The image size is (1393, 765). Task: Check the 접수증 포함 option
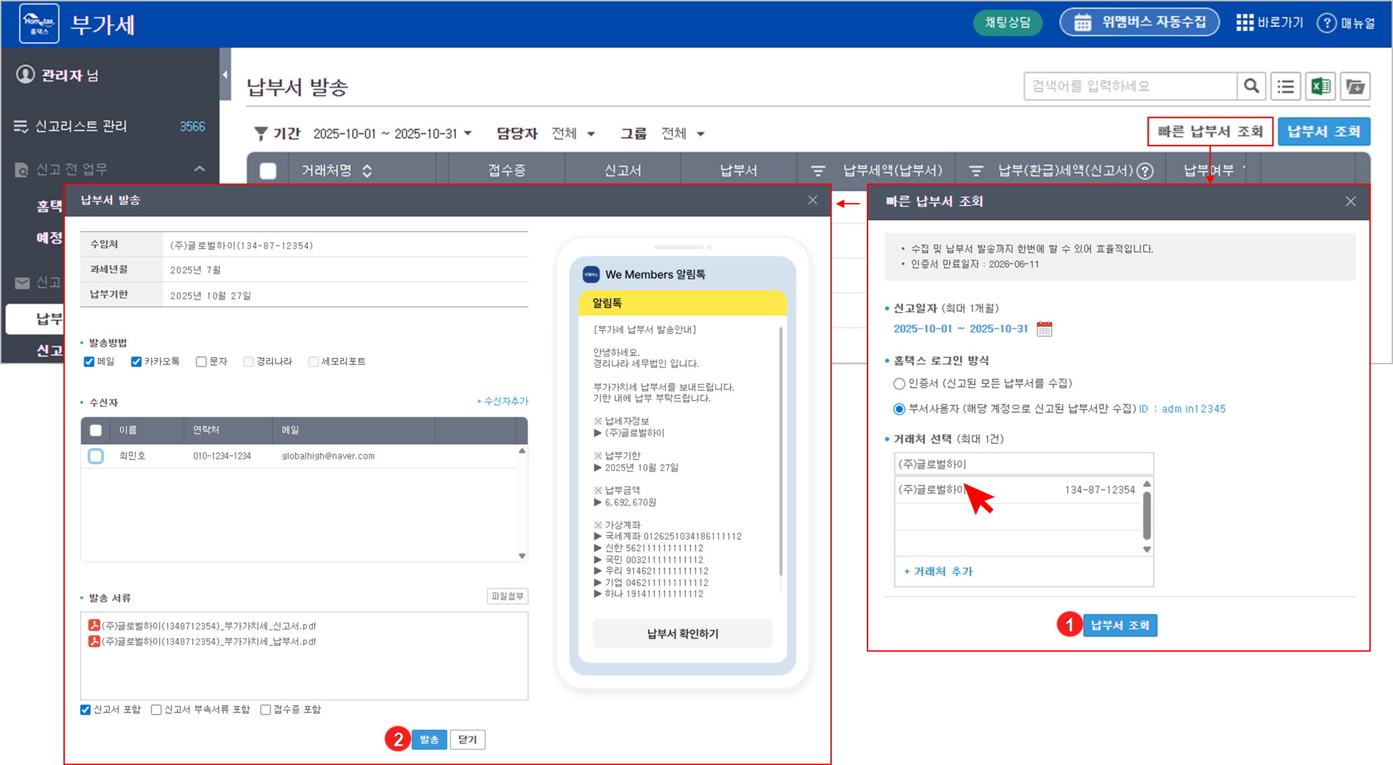(266, 710)
